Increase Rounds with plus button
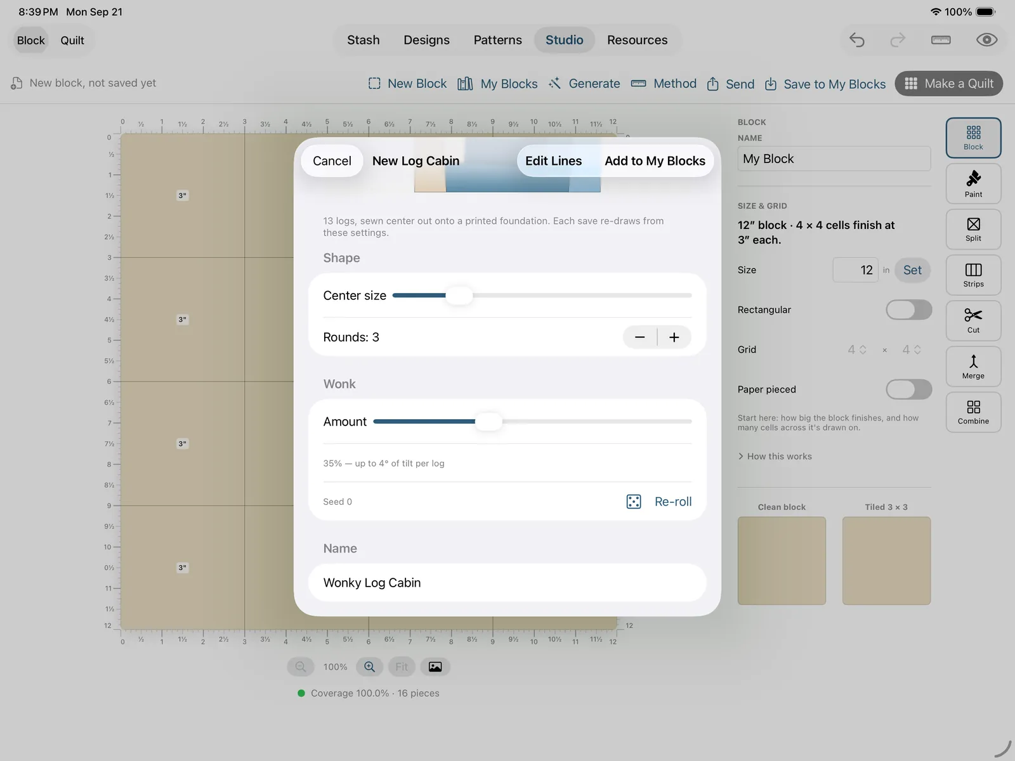The image size is (1015, 761). [674, 337]
